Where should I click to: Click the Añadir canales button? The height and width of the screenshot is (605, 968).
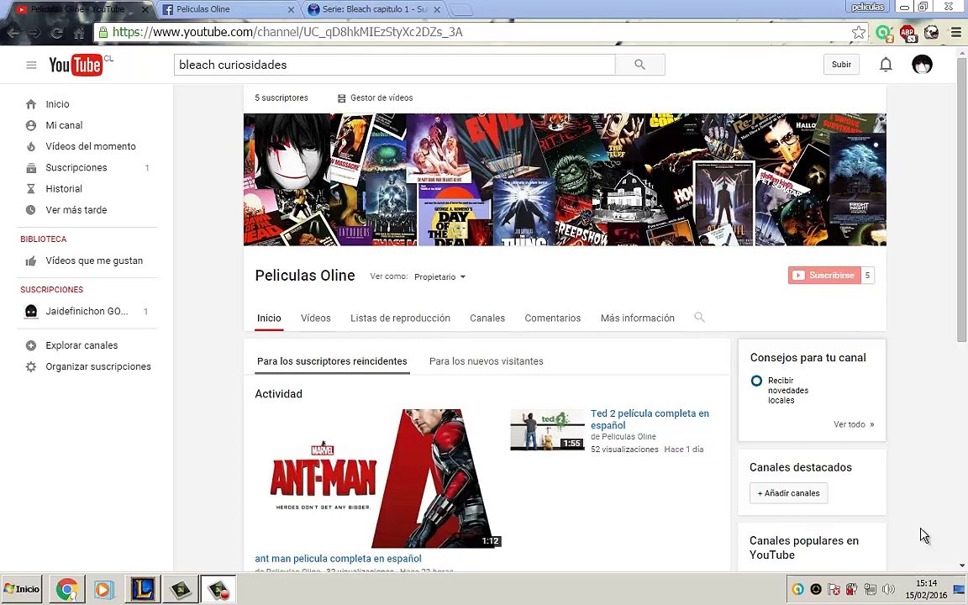(788, 493)
